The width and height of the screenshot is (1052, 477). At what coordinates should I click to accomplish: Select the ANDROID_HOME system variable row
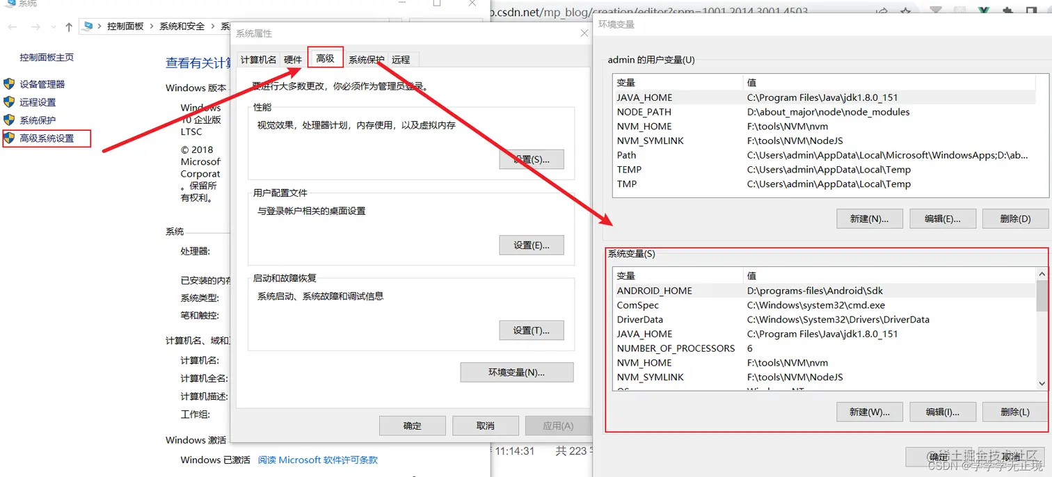[x=824, y=291]
